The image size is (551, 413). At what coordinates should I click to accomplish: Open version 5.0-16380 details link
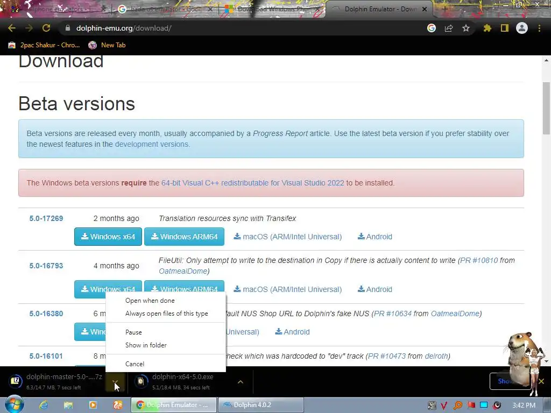point(46,314)
